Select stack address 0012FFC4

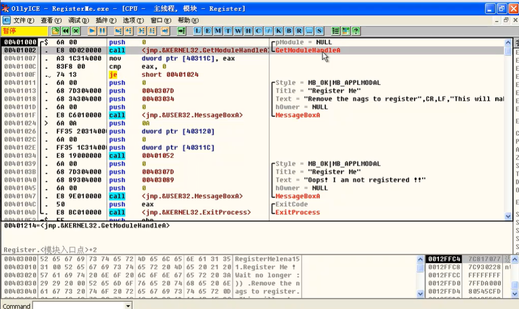pos(444,259)
